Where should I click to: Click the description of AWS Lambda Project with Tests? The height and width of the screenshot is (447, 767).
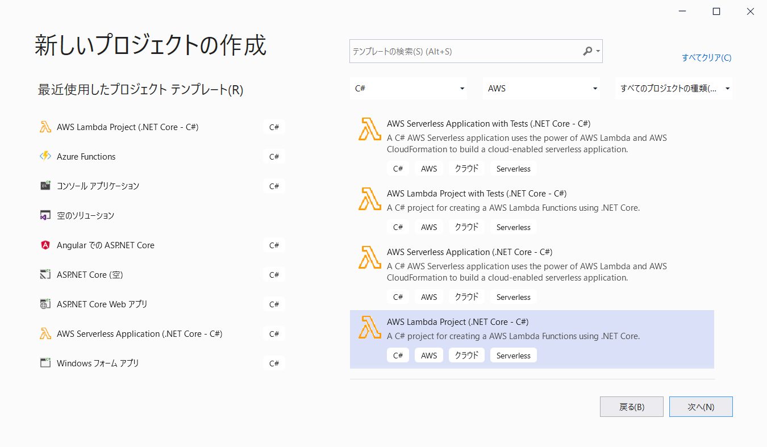click(514, 208)
